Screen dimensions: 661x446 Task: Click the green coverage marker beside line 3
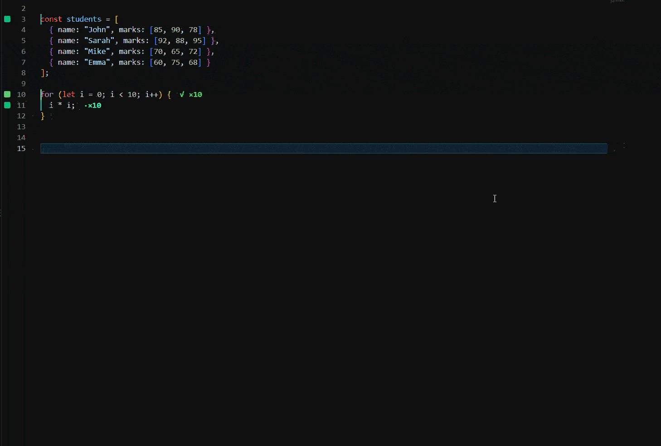[x=7, y=19]
